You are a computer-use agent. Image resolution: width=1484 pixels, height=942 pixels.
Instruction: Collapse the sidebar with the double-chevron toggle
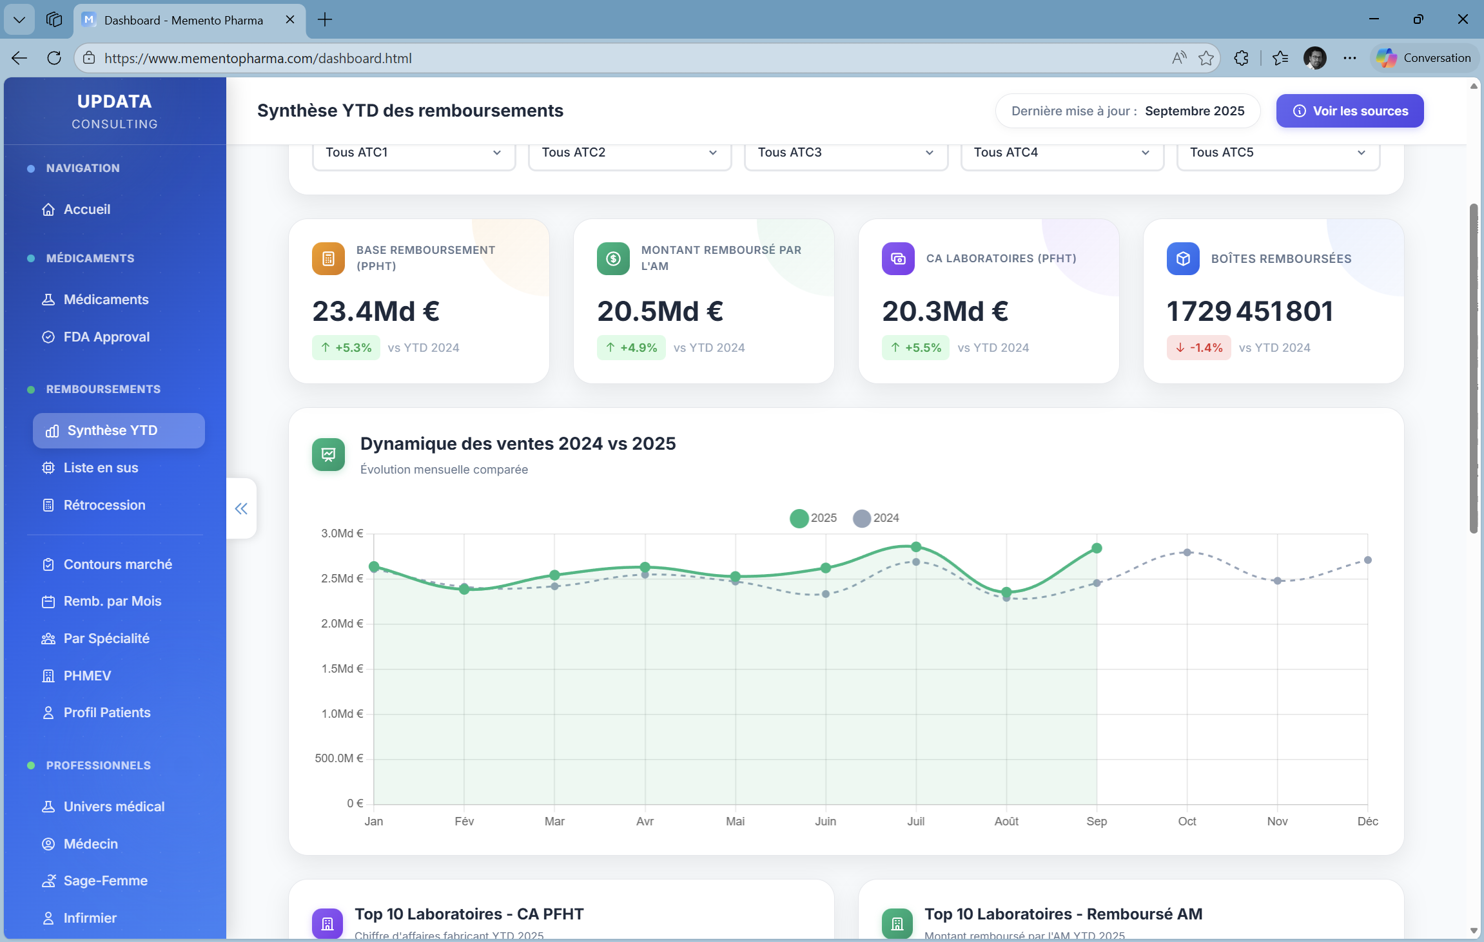coord(241,508)
